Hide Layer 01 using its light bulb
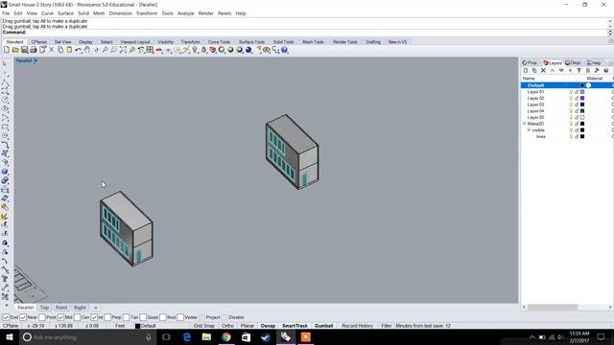This screenshot has width=614, height=345. click(571, 92)
